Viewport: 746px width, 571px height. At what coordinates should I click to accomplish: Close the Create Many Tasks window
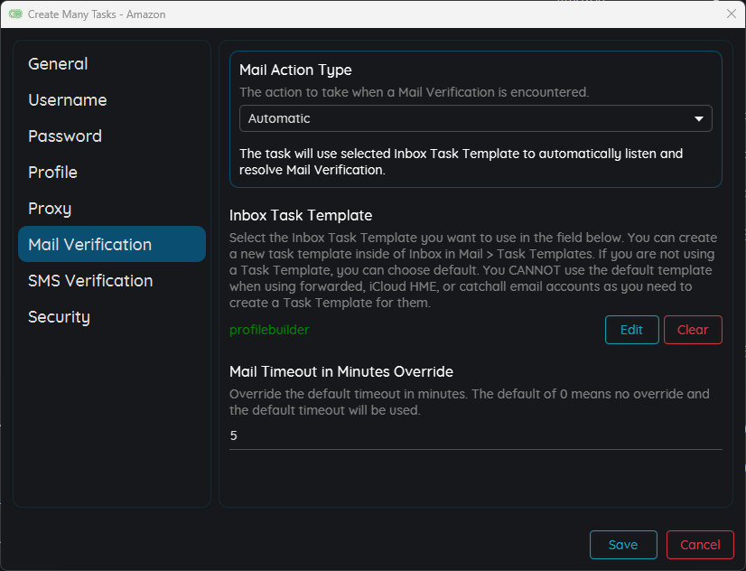[732, 14]
